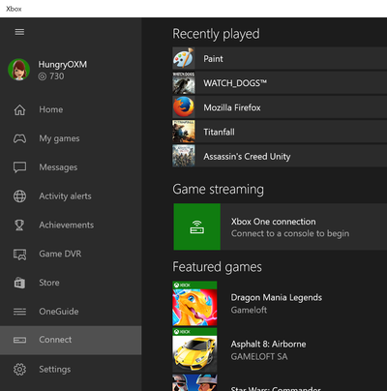
Task: Click the Home house icon
Action: coord(19,109)
